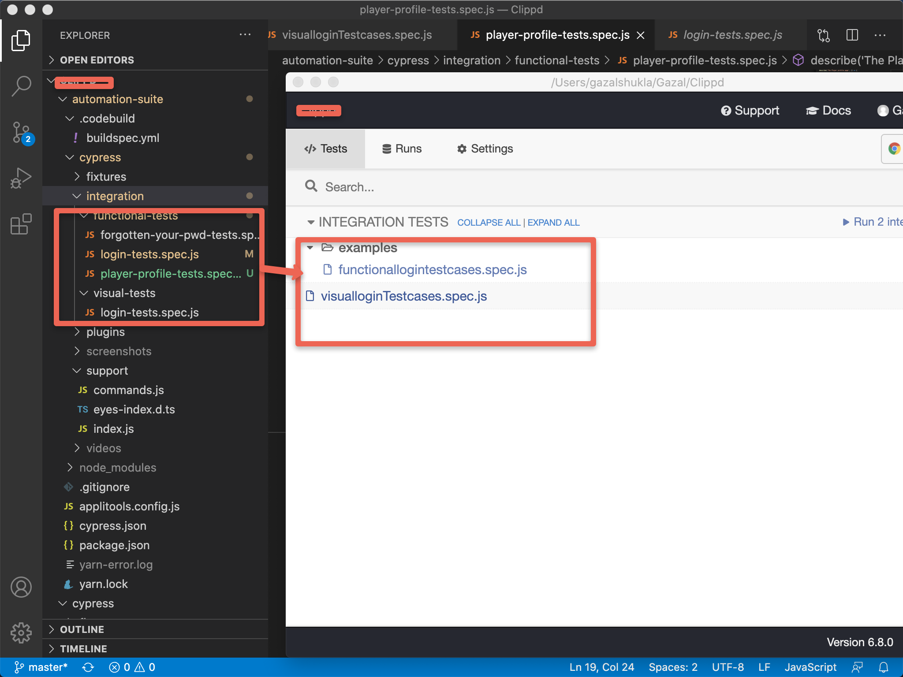Change JavaScript language mode in status bar
This screenshot has height=677, width=903.
[810, 667]
